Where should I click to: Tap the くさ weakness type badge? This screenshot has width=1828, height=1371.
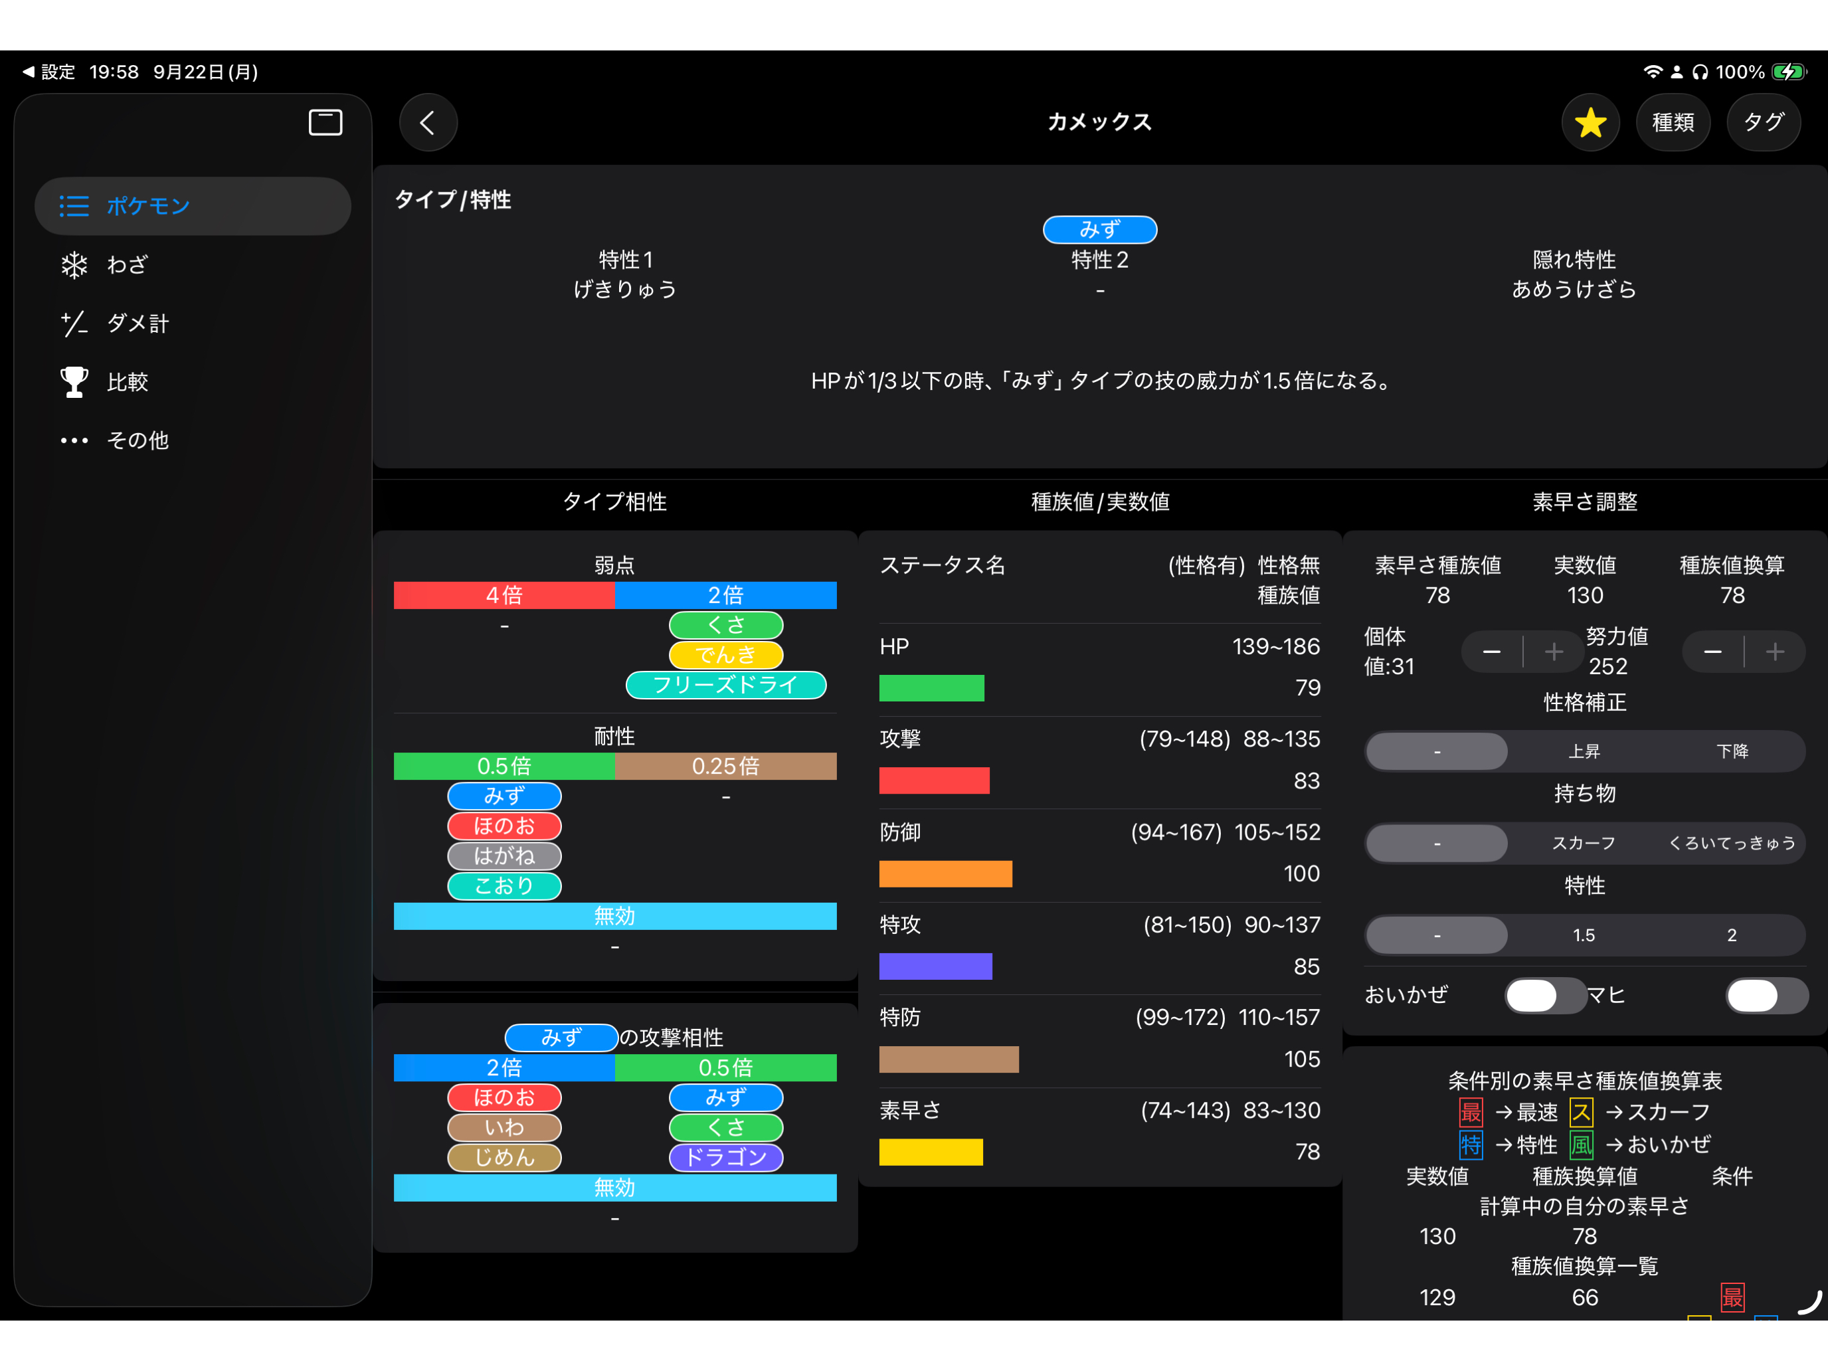[x=725, y=625]
